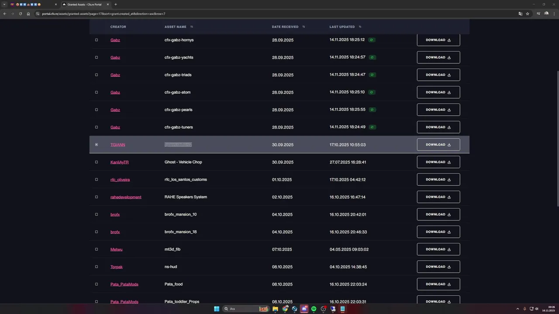Image resolution: width=559 pixels, height=314 pixels.
Task: Tick the checkbox for Ghost - Vehicle Chop row
Action: pyautogui.click(x=97, y=162)
